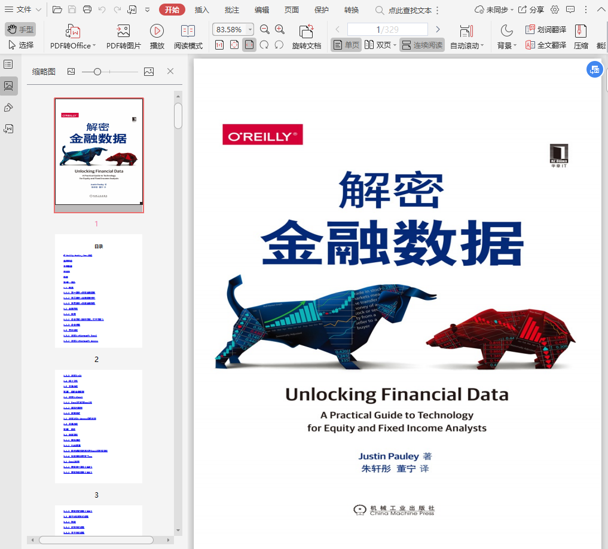Click the redo arrow icon
Viewport: 608px width, 549px height.
(117, 10)
